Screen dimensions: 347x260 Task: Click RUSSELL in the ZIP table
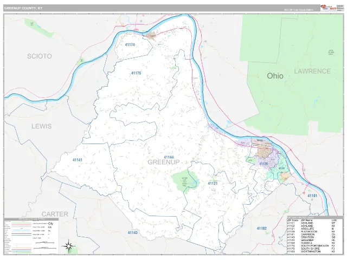coord(306,243)
